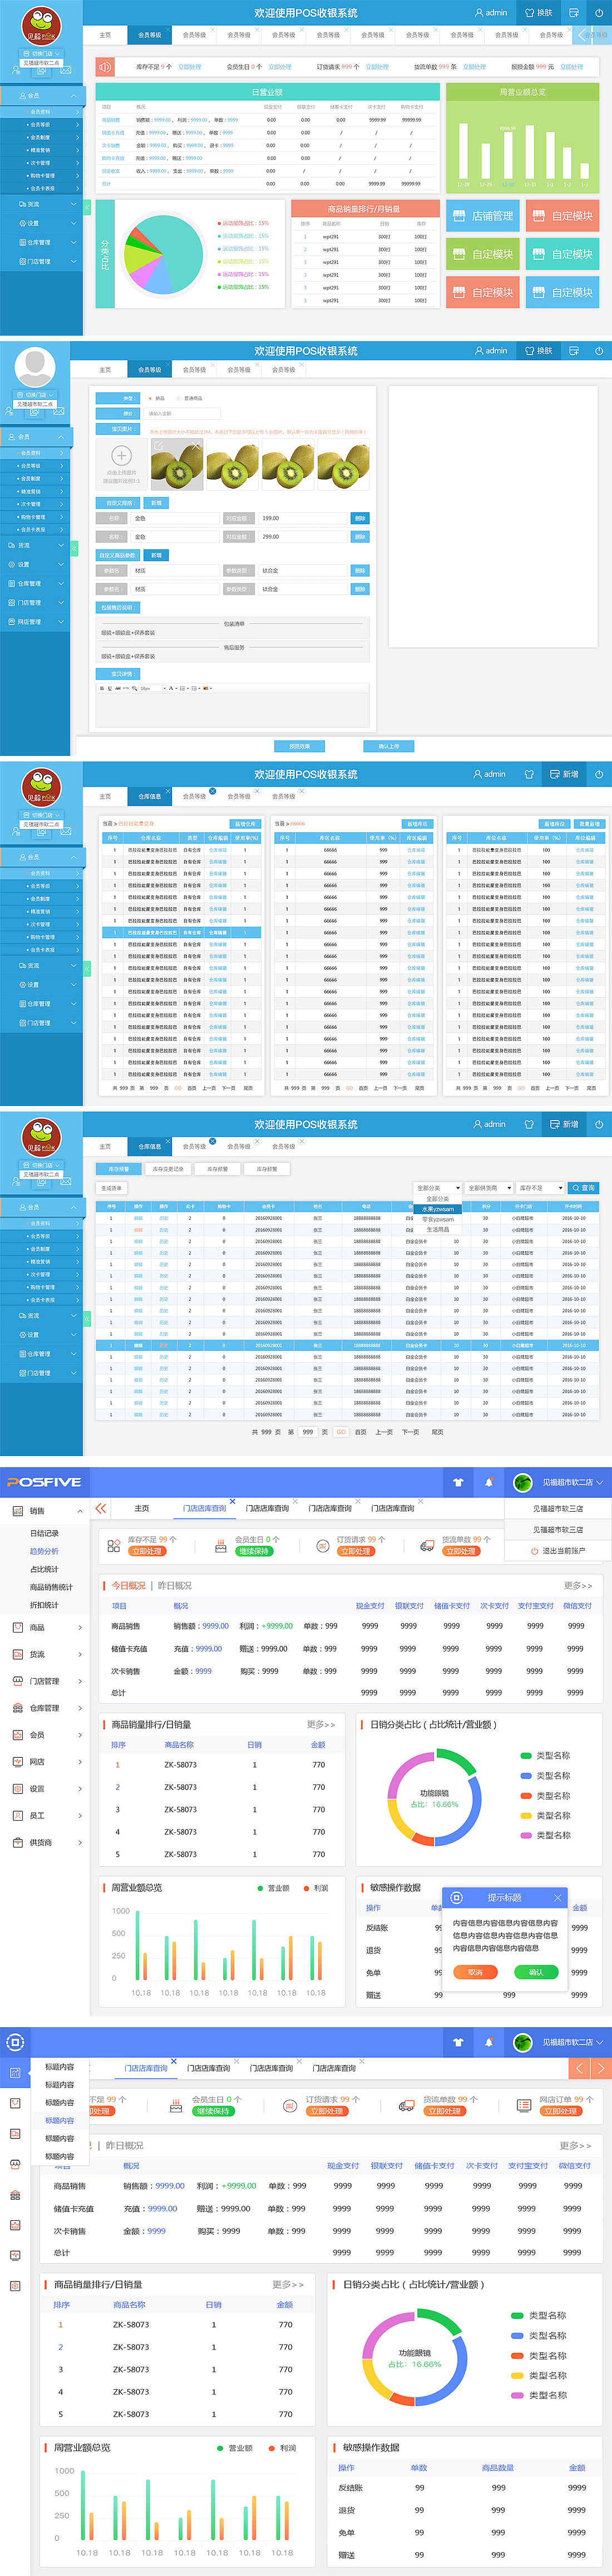Click the blue 查询 search button
The height and width of the screenshot is (2576, 612).
point(583,1188)
